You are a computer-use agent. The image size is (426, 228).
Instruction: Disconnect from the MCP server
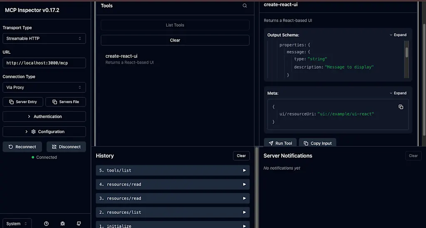(66, 147)
